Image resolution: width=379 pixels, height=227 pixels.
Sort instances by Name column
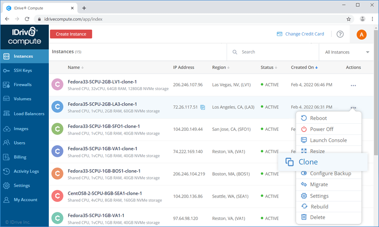click(76, 67)
